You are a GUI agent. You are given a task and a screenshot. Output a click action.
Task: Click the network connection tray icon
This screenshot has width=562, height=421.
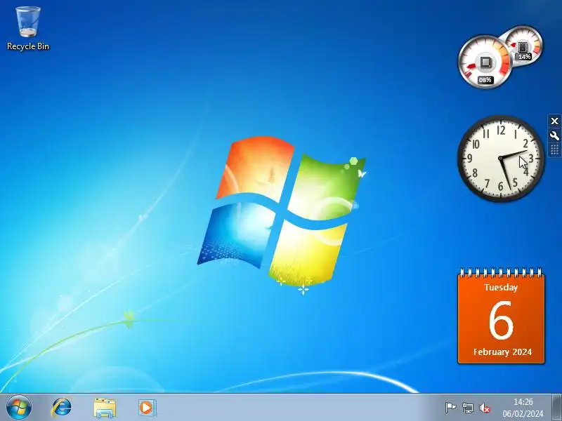[468, 408]
